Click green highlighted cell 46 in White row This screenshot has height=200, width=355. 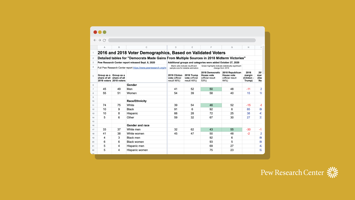pyautogui.click(x=211, y=105)
